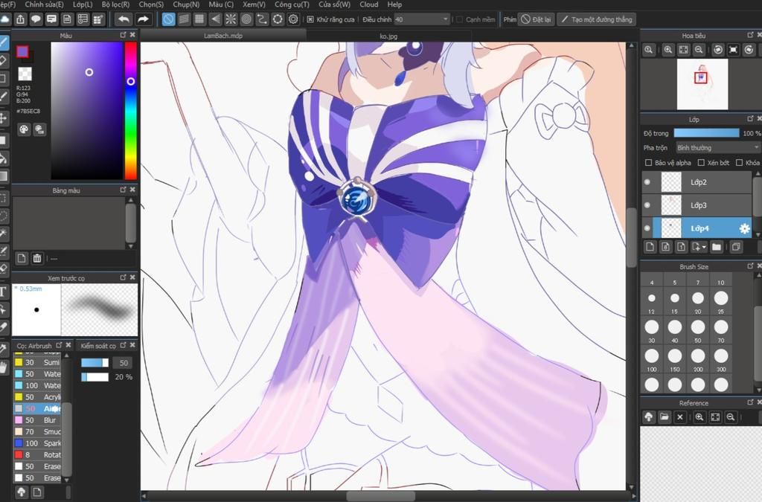Viewport: 762px width, 502px height.
Task: Open the Công cụ(T) menu
Action: pyautogui.click(x=292, y=4)
